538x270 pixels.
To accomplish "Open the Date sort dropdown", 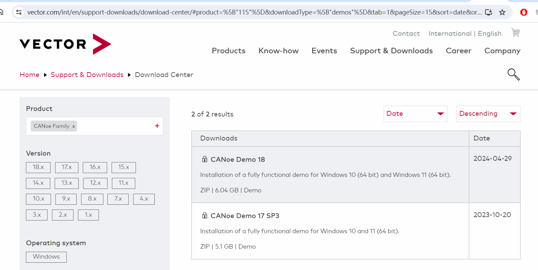I will coord(415,114).
